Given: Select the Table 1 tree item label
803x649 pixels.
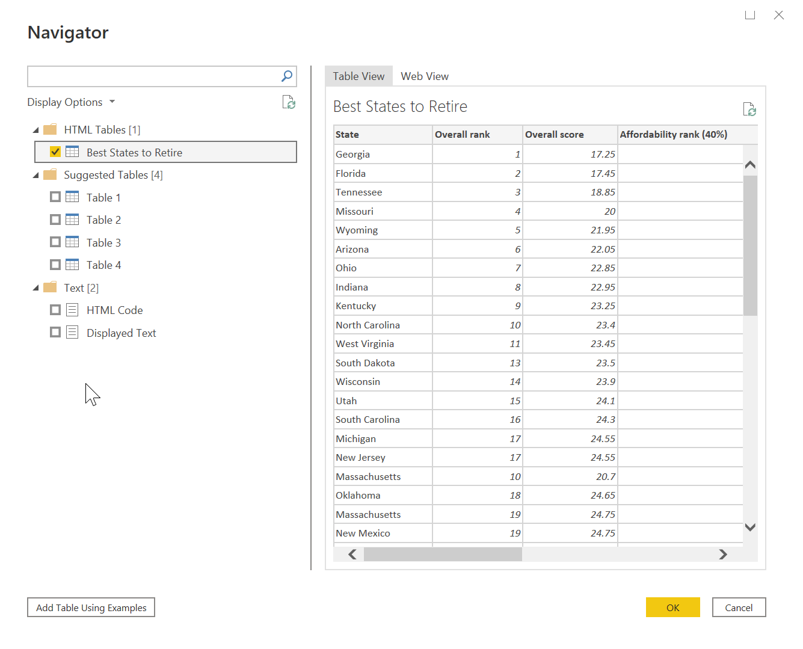Looking at the screenshot, I should click(103, 197).
